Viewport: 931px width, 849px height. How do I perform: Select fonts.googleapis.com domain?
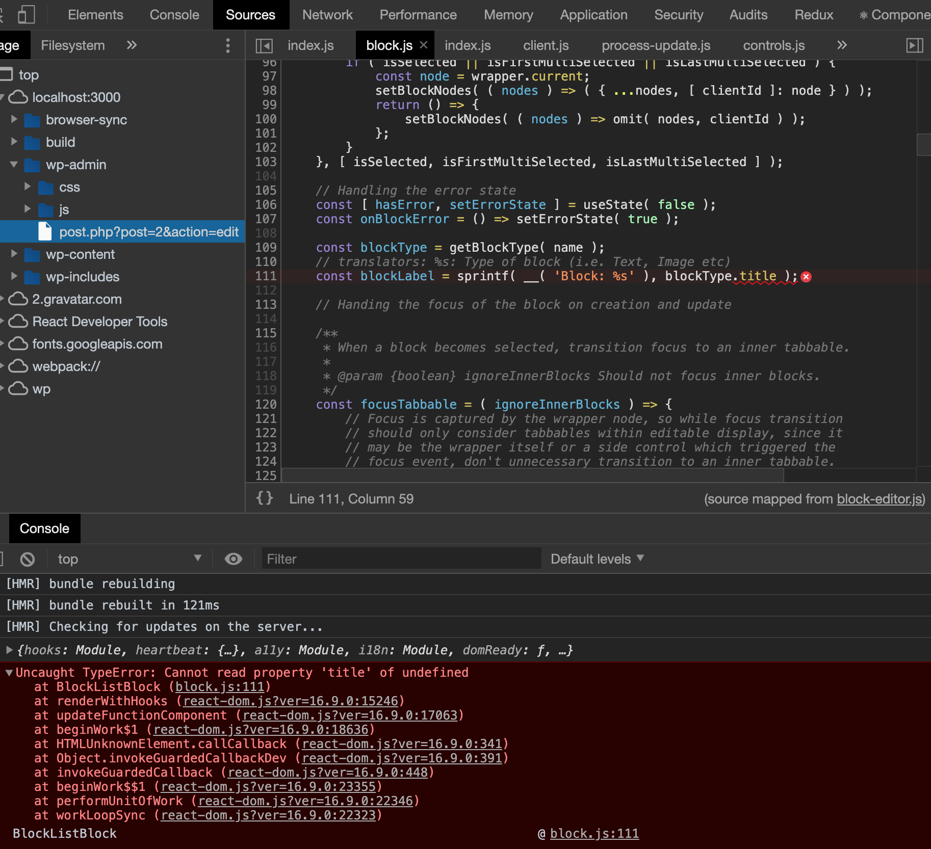click(x=97, y=344)
